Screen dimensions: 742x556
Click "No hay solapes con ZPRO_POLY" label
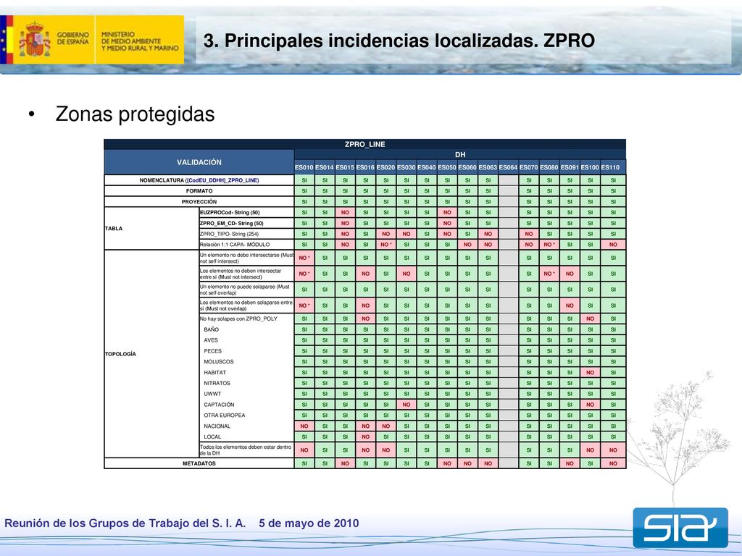point(238,319)
